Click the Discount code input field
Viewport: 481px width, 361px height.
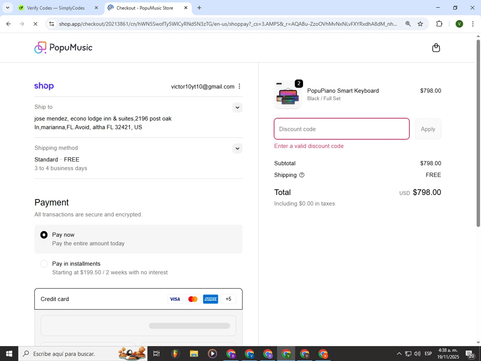tap(342, 129)
